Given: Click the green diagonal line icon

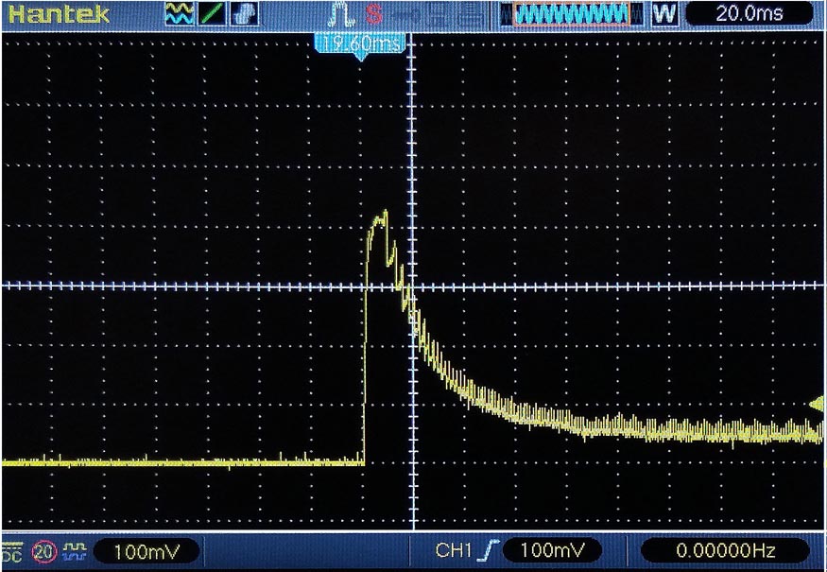Looking at the screenshot, I should click(212, 14).
